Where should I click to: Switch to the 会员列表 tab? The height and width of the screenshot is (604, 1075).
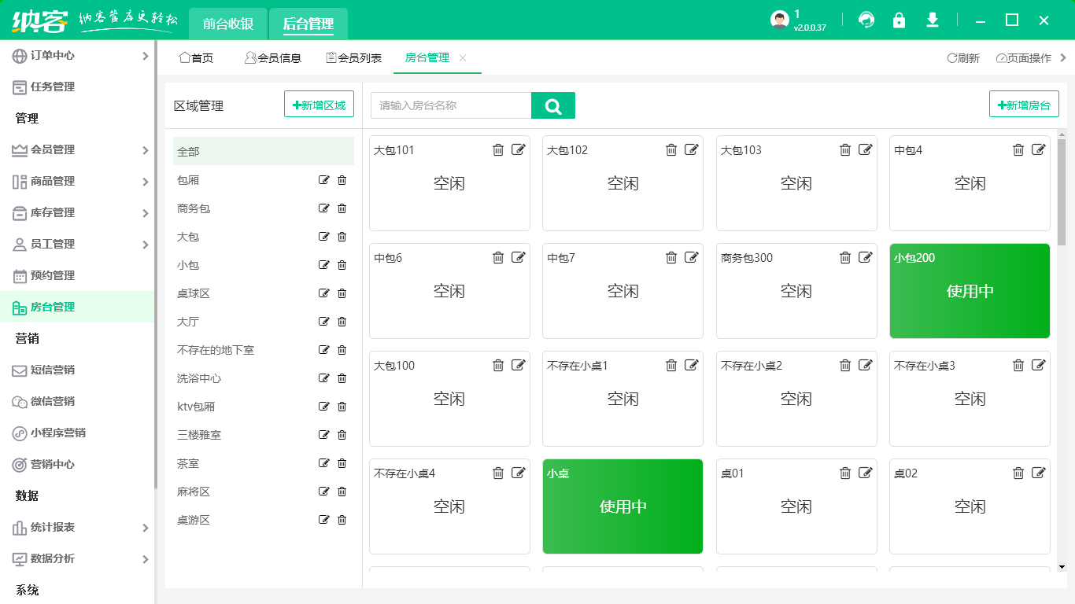tap(353, 58)
